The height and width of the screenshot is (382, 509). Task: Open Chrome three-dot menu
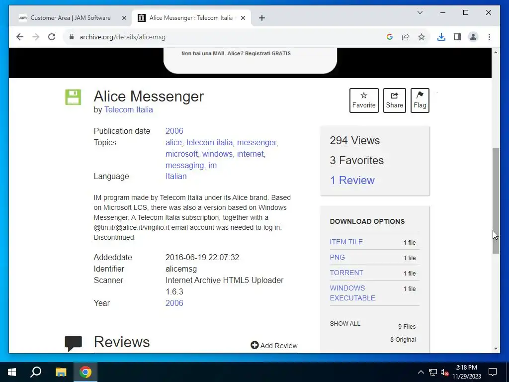click(x=489, y=37)
